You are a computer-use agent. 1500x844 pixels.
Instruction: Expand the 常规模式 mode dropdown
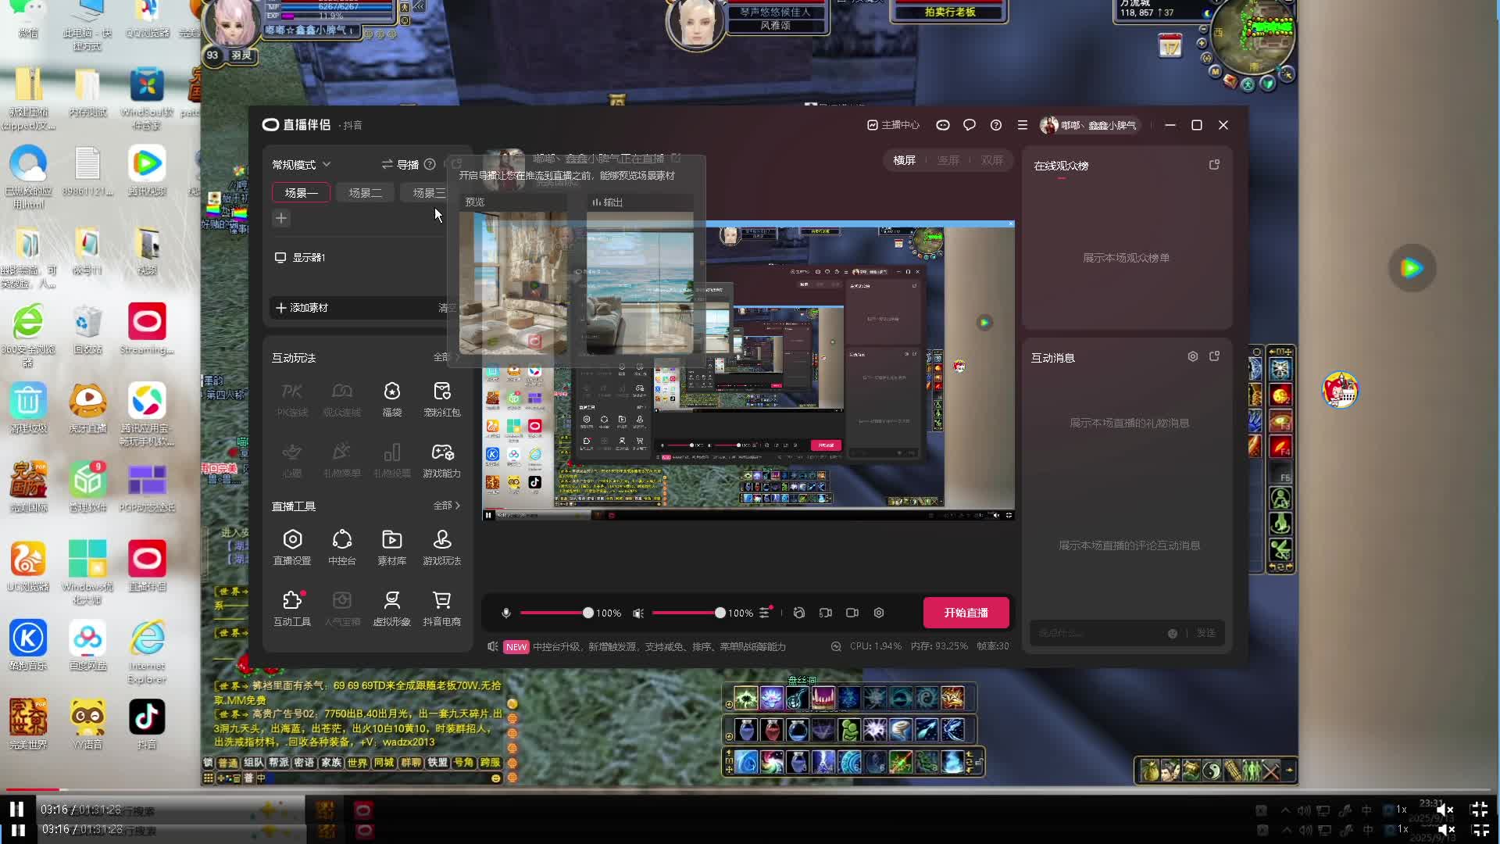coord(302,165)
